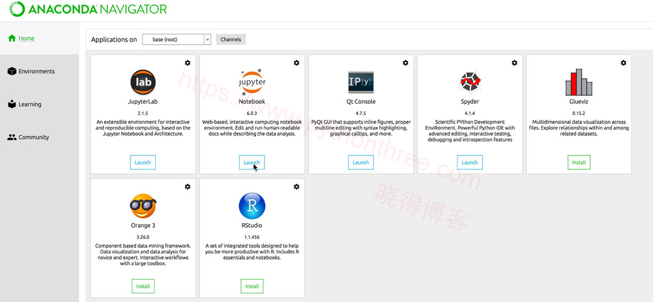Screen dimensions: 653x302
Task: Click the 'Applications on' label
Action: pos(114,40)
